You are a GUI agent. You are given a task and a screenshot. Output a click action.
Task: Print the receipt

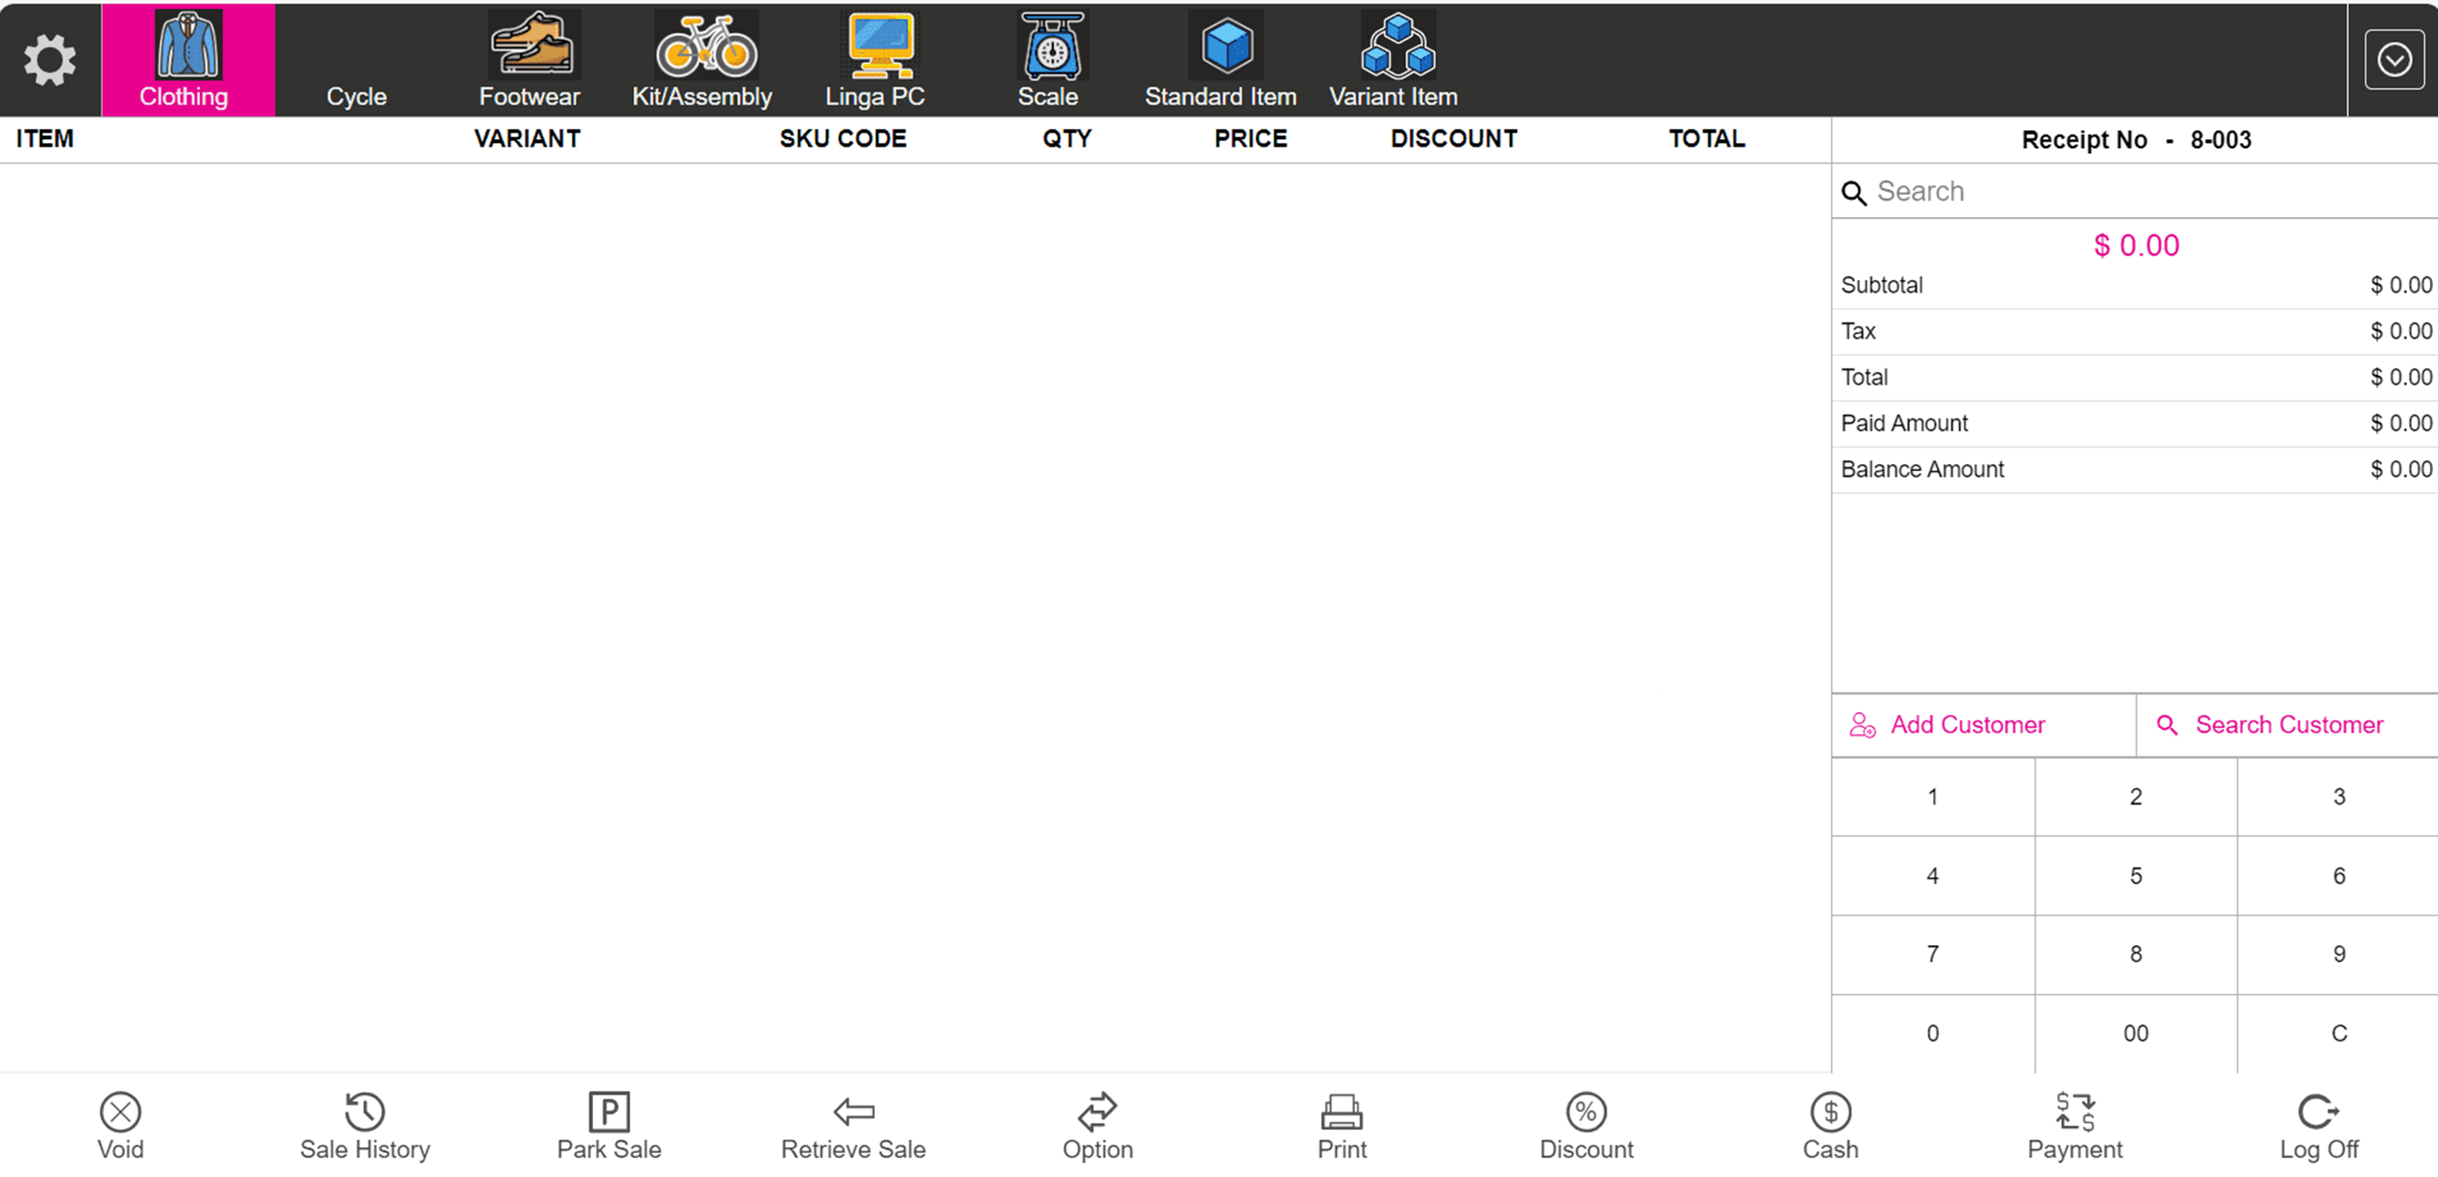click(x=1341, y=1125)
